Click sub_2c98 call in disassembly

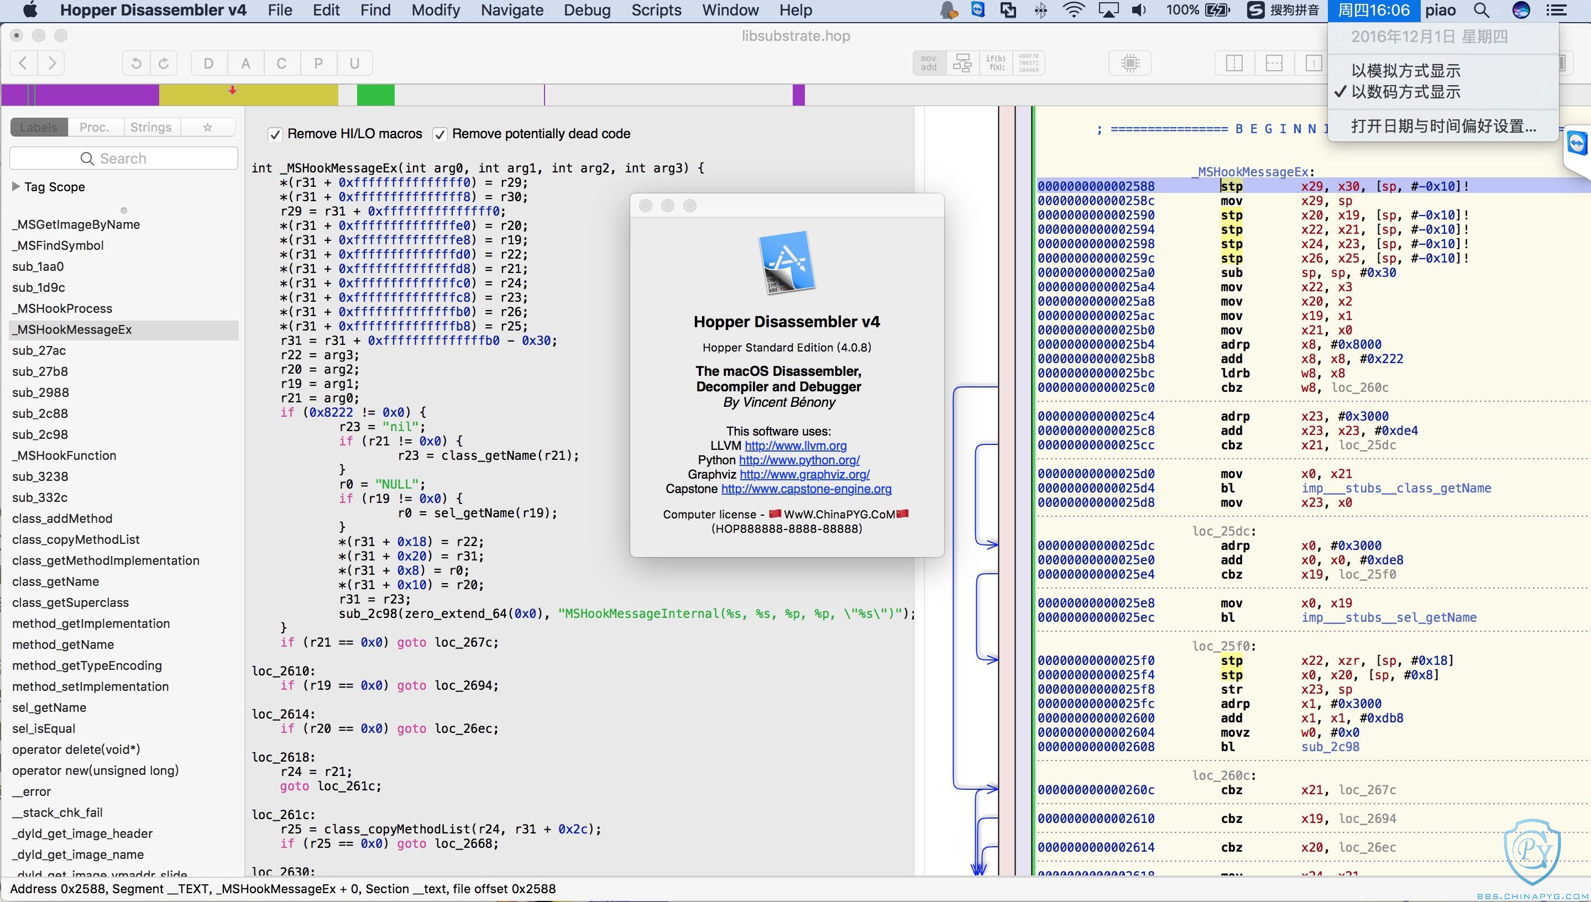pyautogui.click(x=1330, y=747)
